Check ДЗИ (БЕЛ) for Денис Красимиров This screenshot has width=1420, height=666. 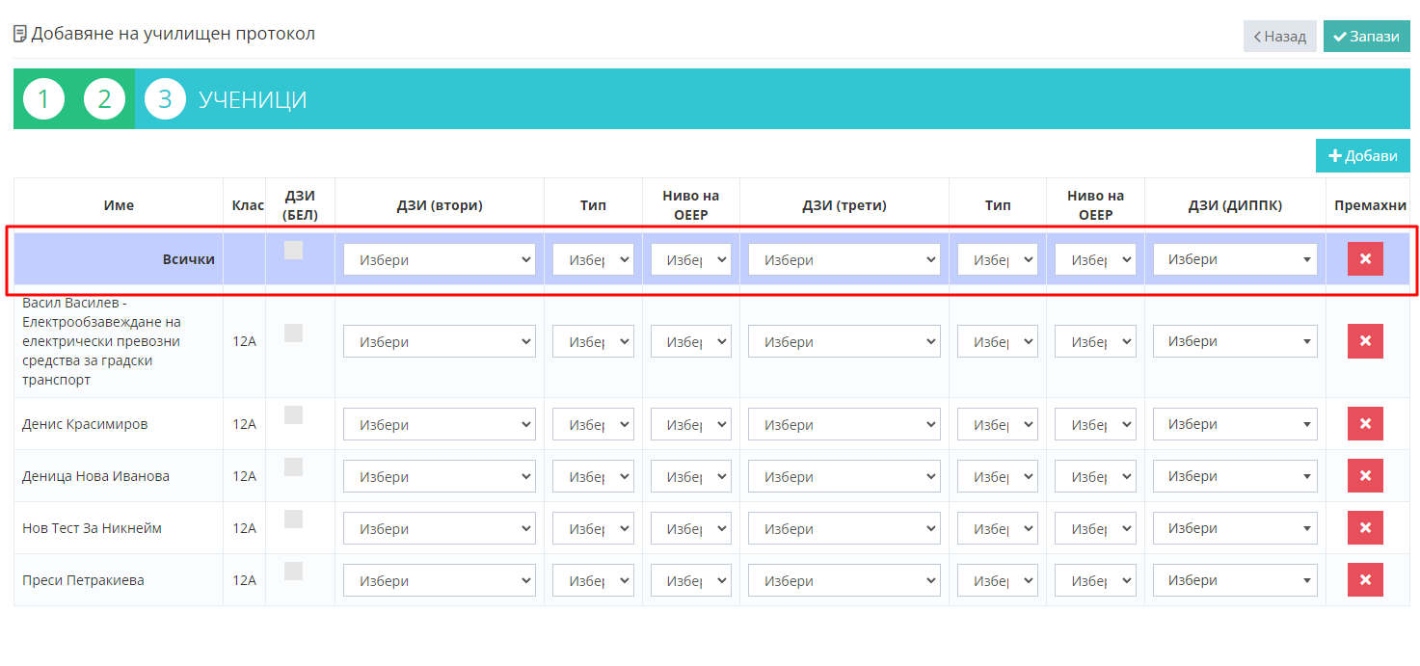pos(294,415)
